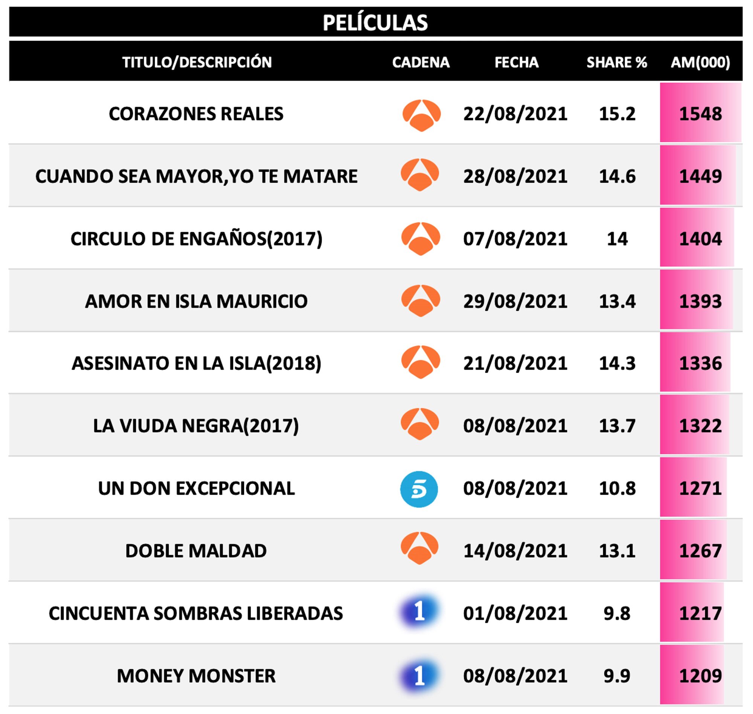This screenshot has width=753, height=714.
Task: Click the PELÍCULAS table title
Action: point(375,23)
